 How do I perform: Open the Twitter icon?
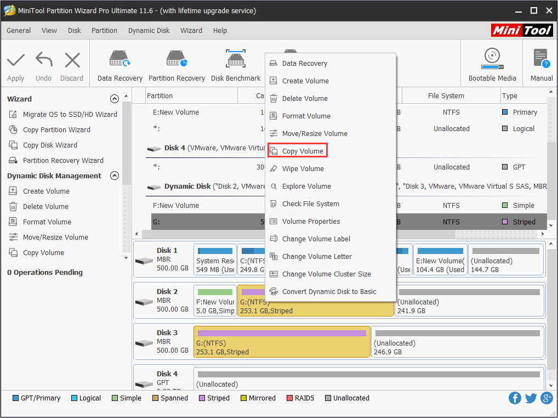pyautogui.click(x=531, y=398)
